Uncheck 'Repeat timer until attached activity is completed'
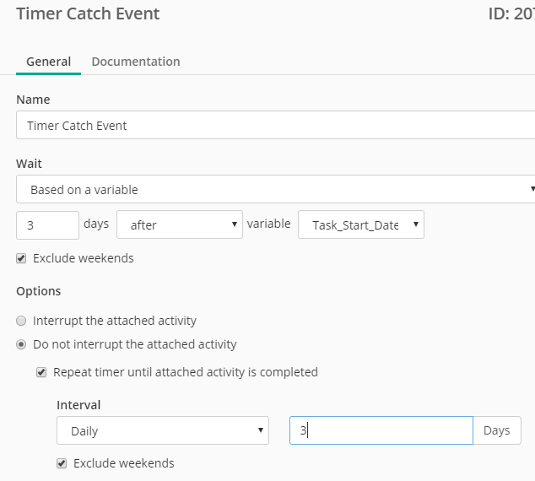Image resolution: width=535 pixels, height=481 pixels. pyautogui.click(x=41, y=372)
